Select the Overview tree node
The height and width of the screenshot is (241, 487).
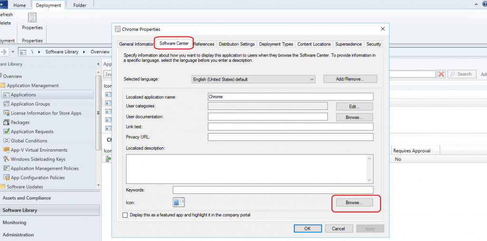point(12,76)
